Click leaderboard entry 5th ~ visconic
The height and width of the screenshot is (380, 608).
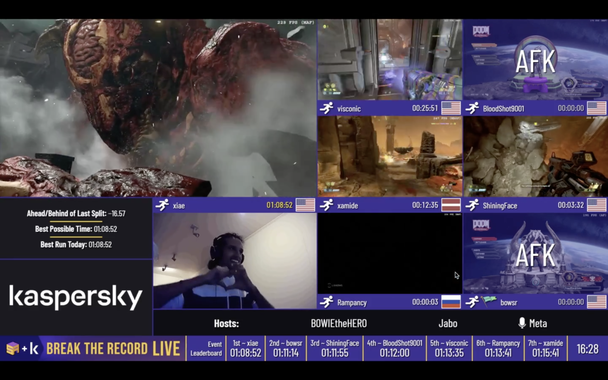click(449, 348)
